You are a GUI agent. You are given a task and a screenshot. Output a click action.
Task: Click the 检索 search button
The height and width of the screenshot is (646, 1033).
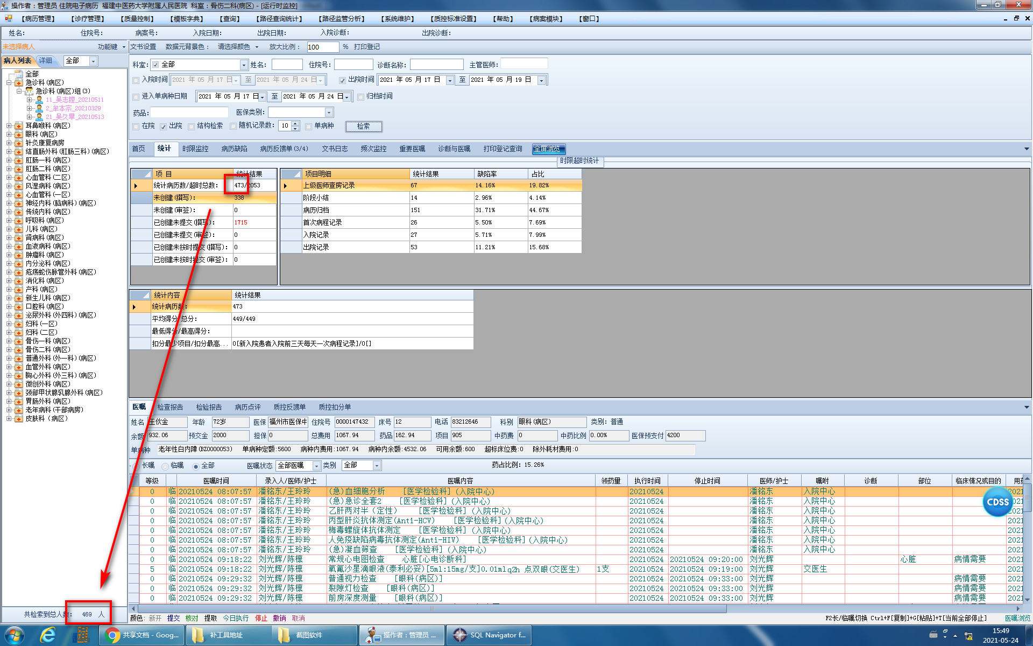363,127
